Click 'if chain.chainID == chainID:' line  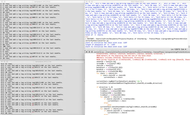[x=113, y=75]
